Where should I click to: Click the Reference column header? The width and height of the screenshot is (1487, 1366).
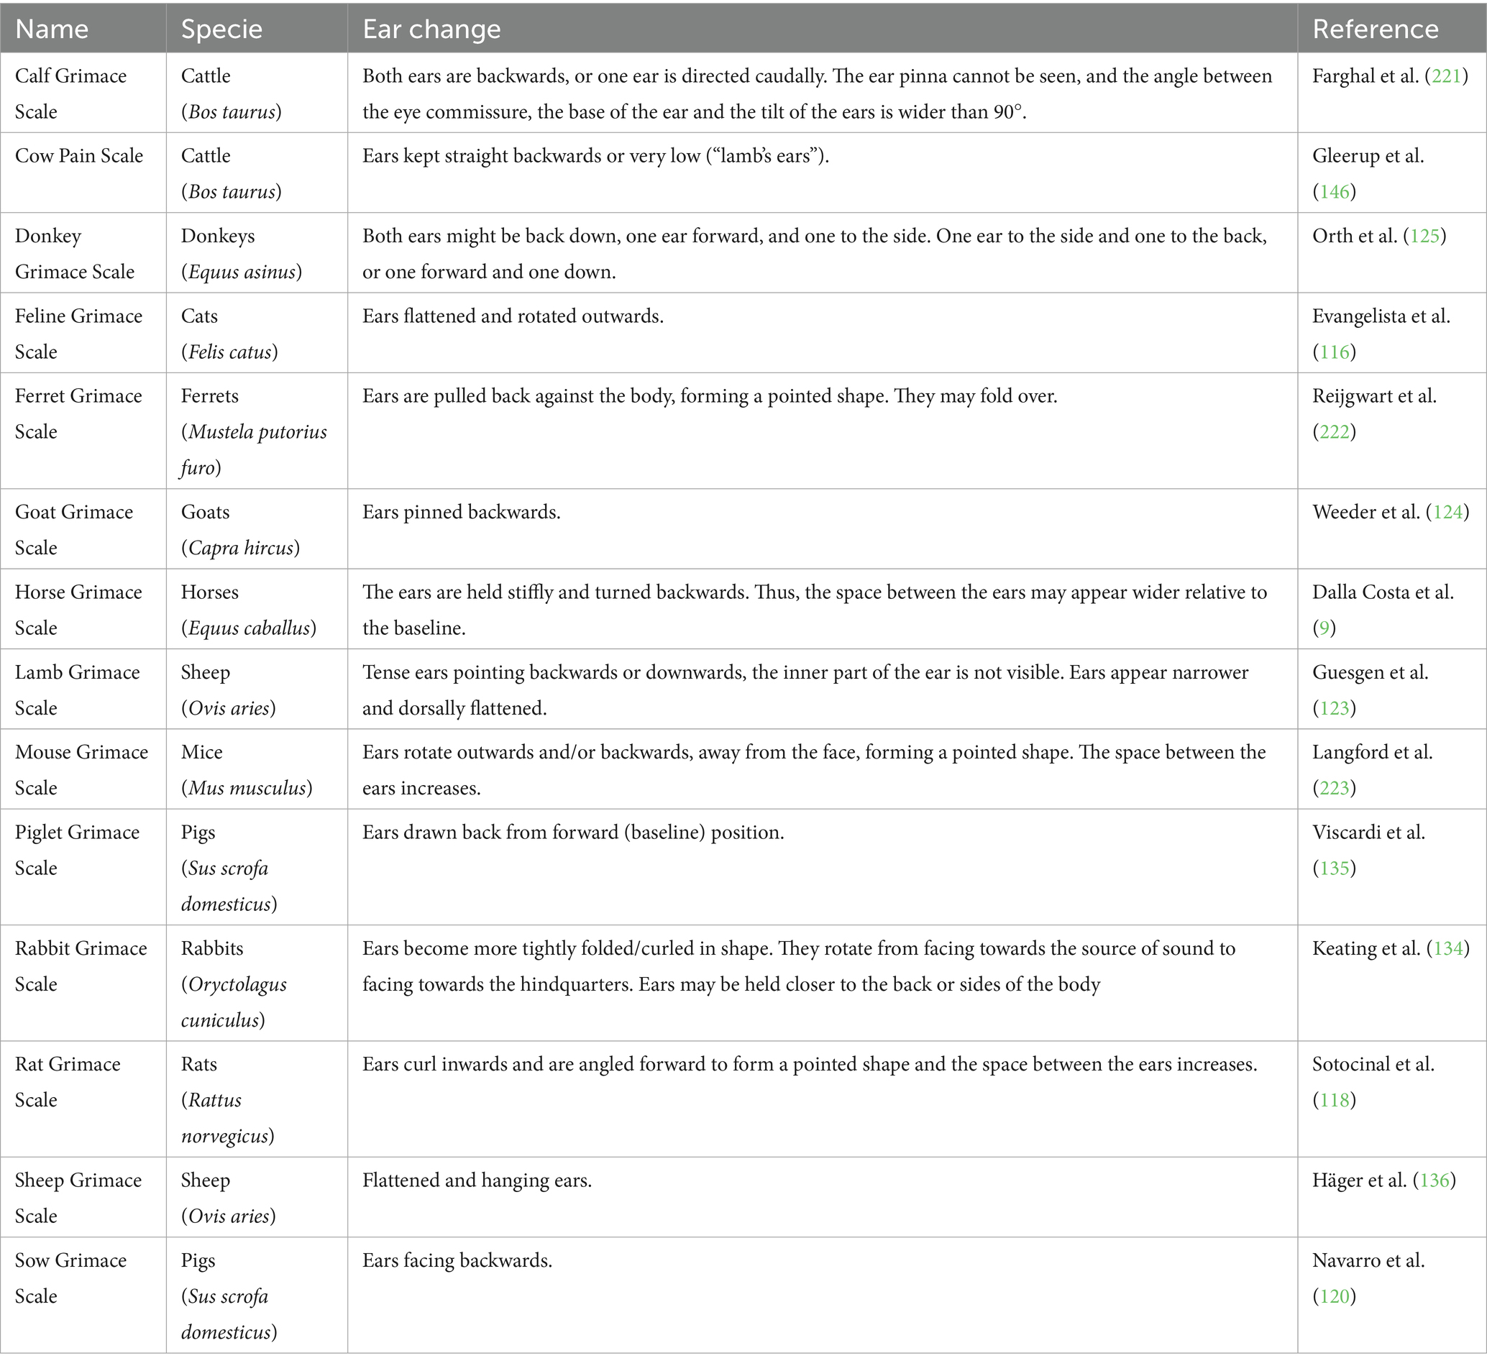pyautogui.click(x=1376, y=29)
